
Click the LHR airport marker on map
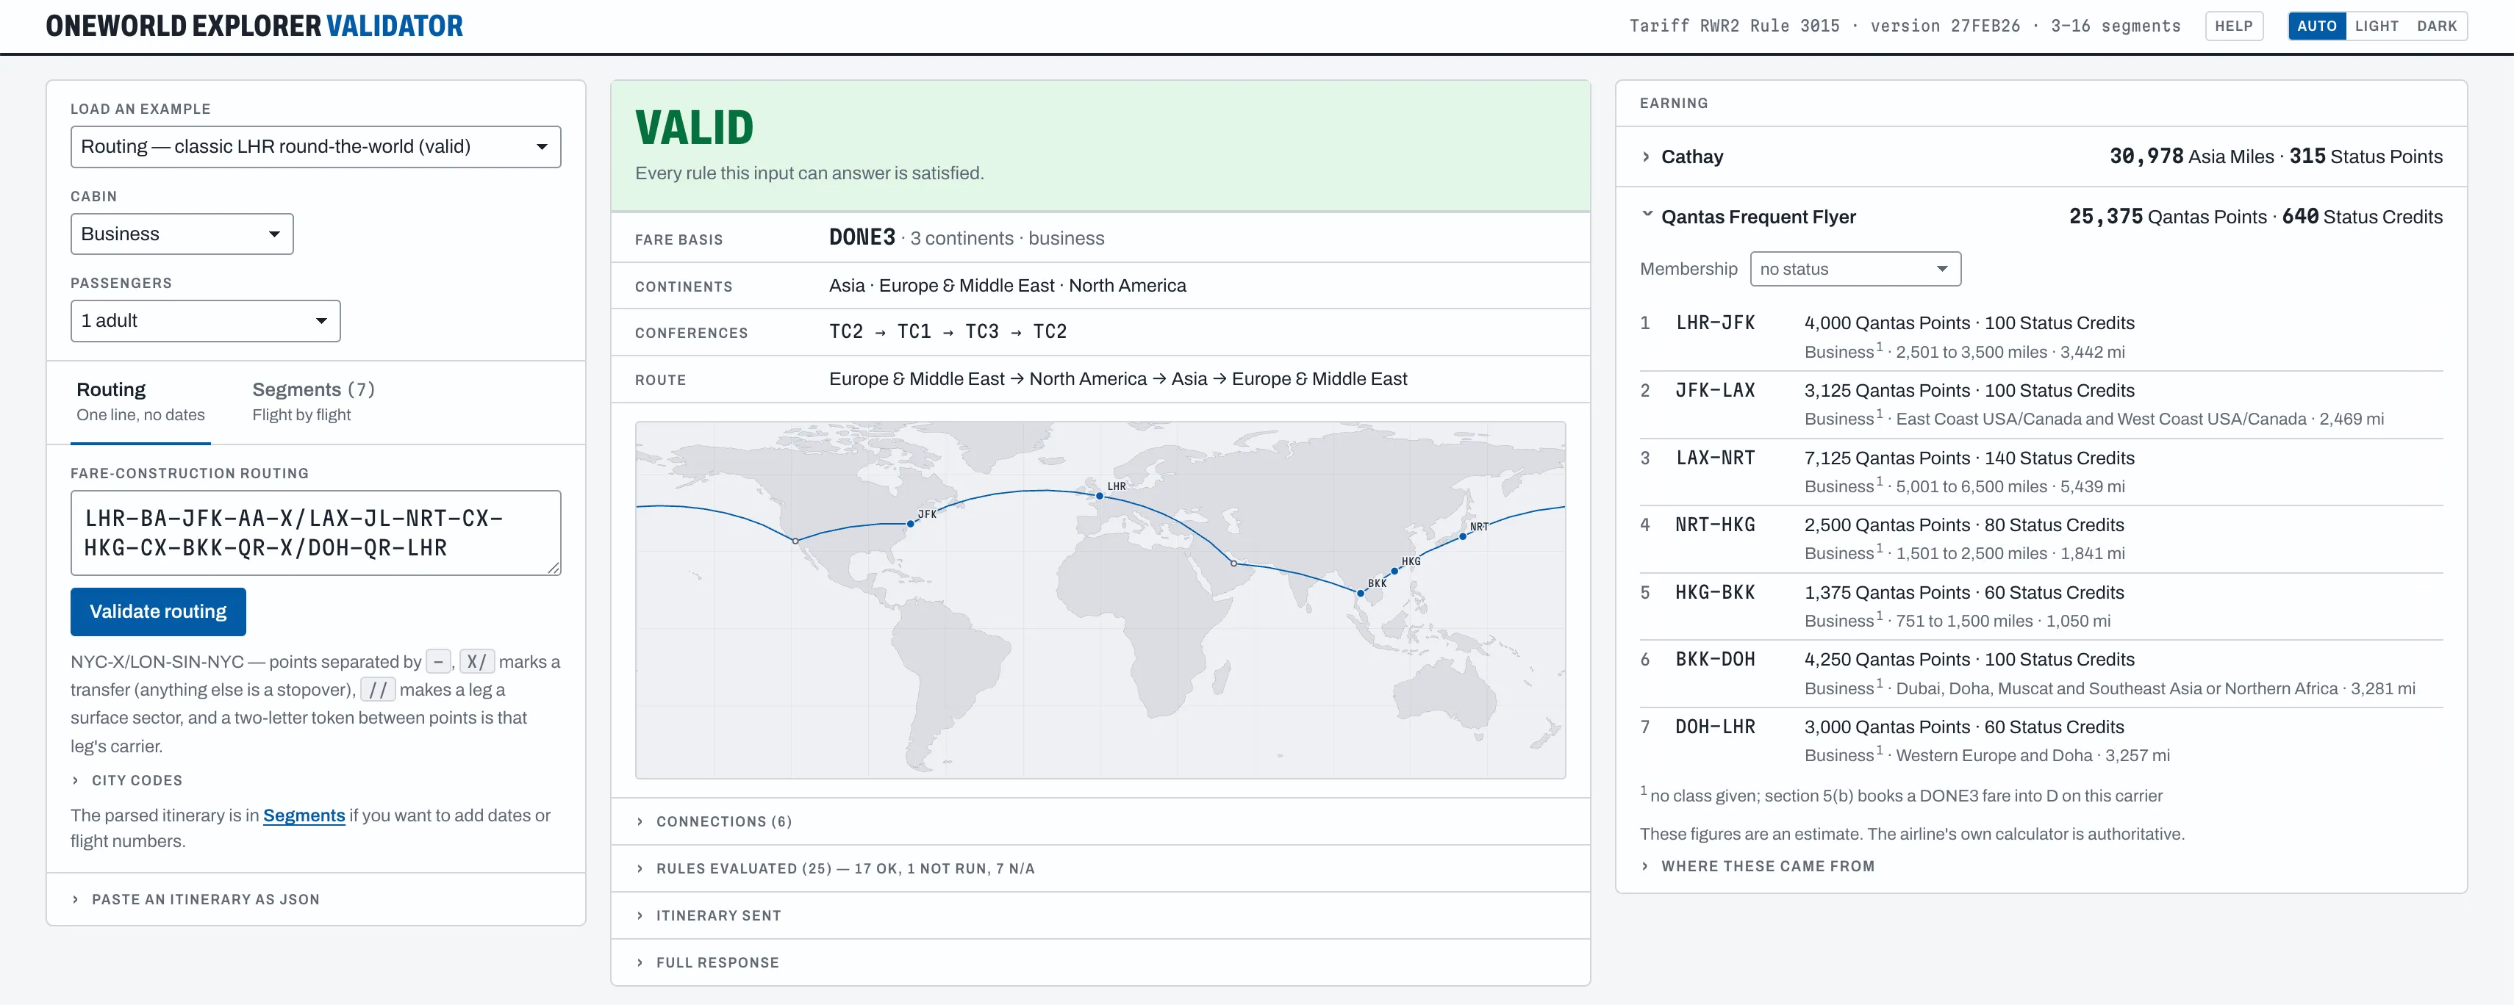point(1100,496)
